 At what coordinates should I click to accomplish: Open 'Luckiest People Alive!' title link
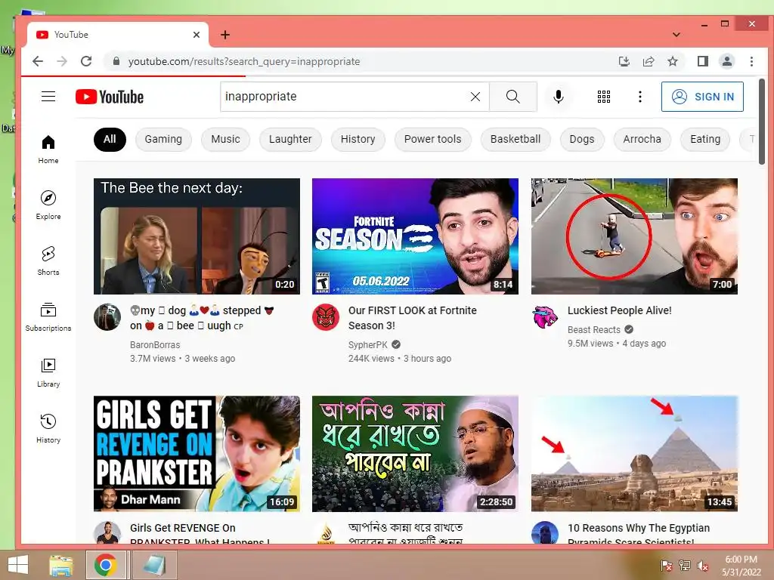[x=620, y=310]
